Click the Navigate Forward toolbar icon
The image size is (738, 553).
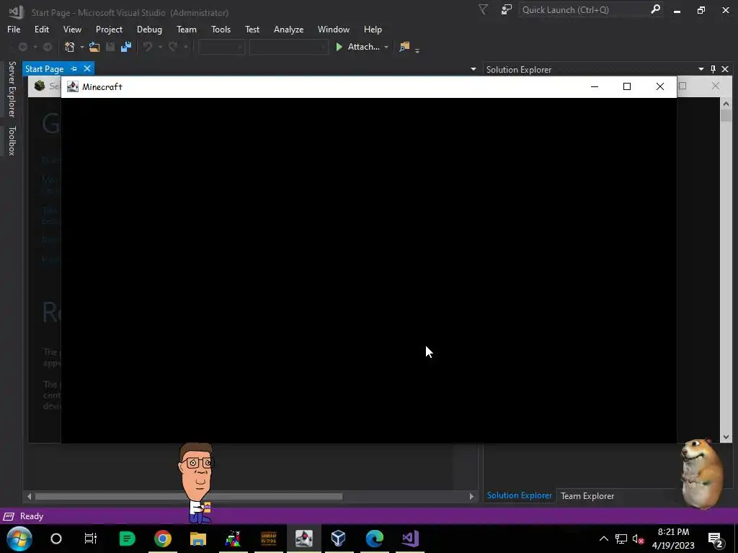click(48, 47)
